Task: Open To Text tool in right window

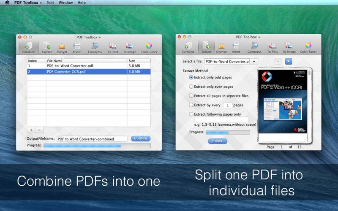Action: (x=272, y=47)
